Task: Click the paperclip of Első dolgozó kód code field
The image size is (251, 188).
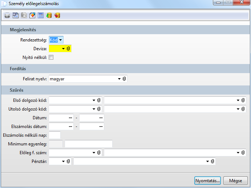Action: 99,100
